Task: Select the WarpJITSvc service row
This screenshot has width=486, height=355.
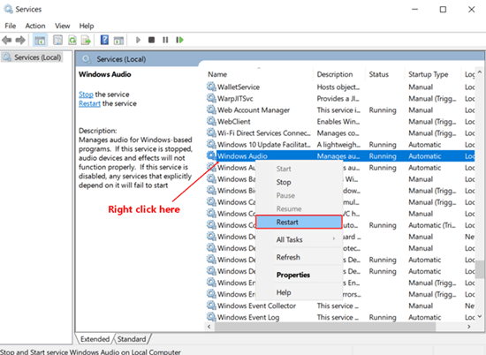Action: pos(340,99)
